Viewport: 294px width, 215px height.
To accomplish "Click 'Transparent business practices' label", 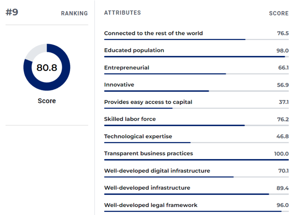I will pos(148,153).
